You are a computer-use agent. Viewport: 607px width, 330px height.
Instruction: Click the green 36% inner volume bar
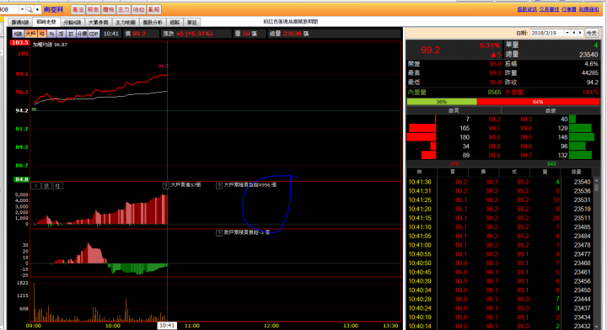pos(442,102)
